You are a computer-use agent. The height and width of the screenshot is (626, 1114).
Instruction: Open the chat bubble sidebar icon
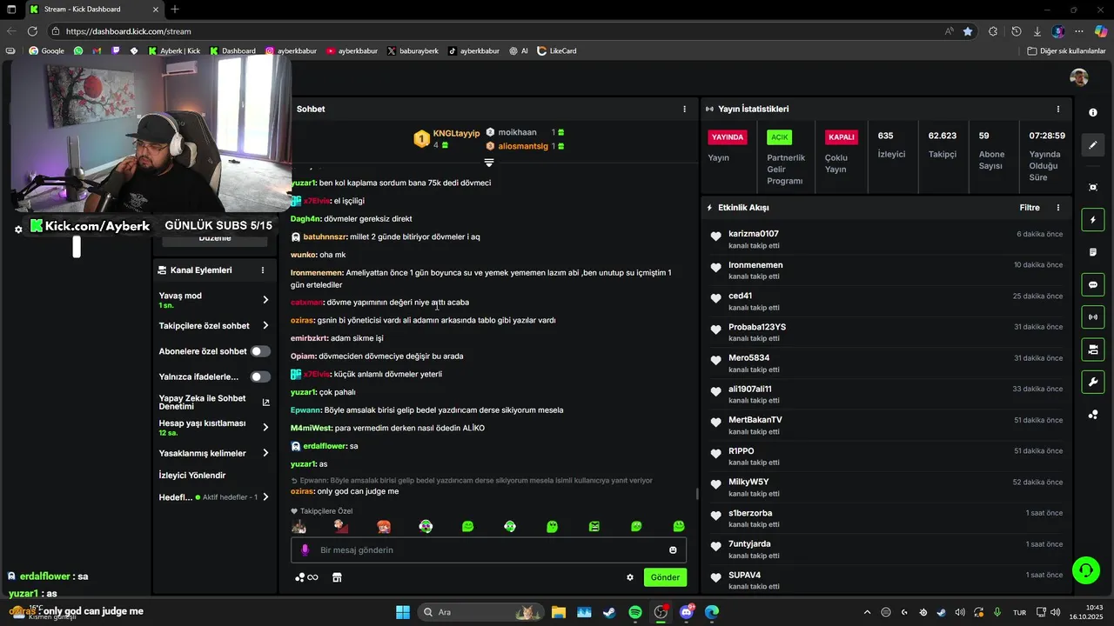click(1093, 284)
